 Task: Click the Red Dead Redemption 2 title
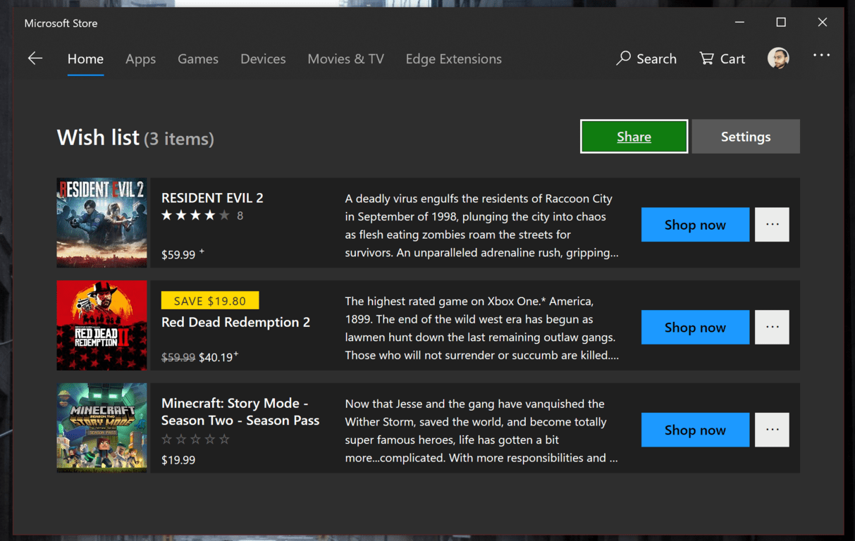235,322
